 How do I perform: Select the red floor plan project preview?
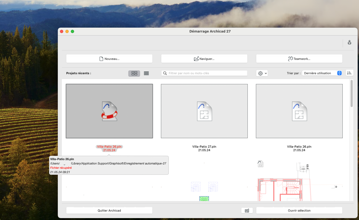click(299, 182)
